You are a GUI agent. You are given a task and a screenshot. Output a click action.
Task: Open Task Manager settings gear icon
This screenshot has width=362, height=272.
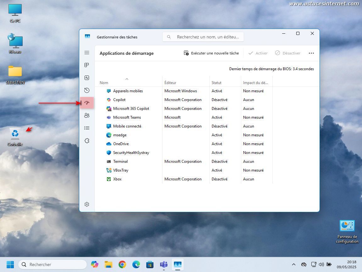click(x=87, y=204)
